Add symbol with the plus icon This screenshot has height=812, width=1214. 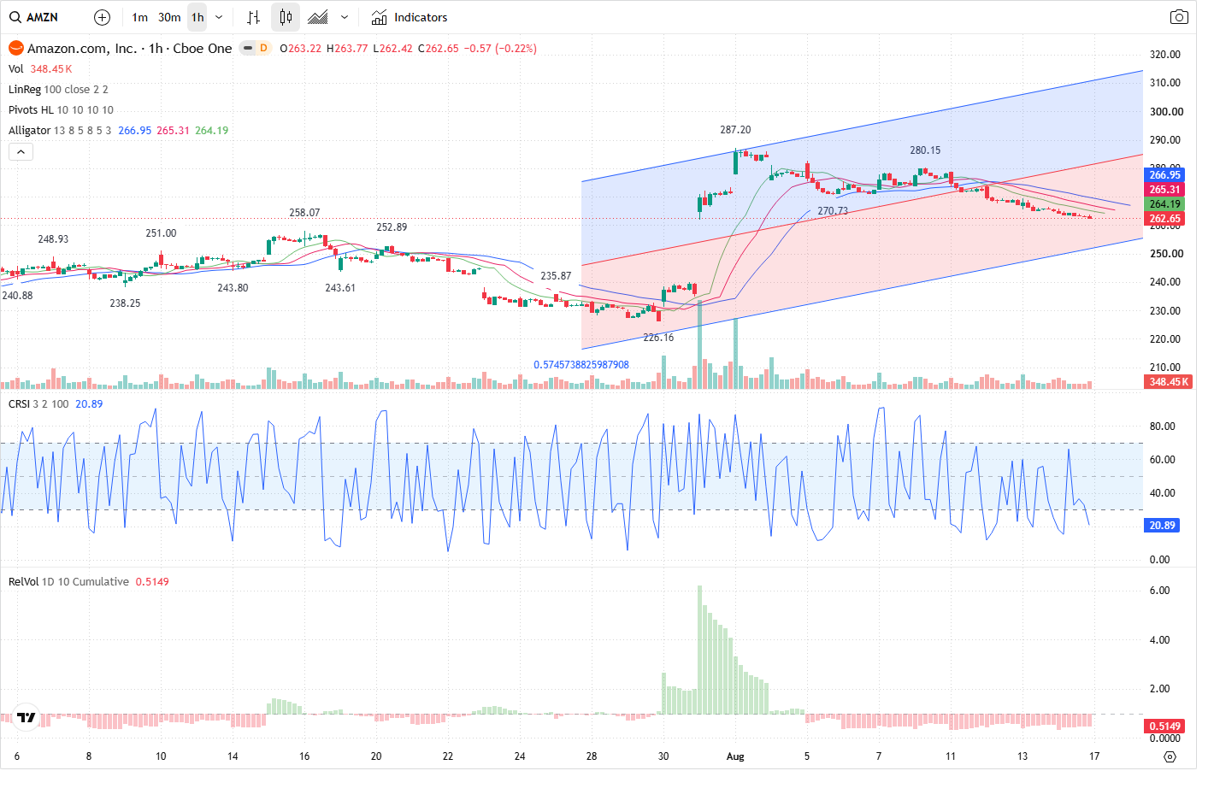tap(102, 17)
